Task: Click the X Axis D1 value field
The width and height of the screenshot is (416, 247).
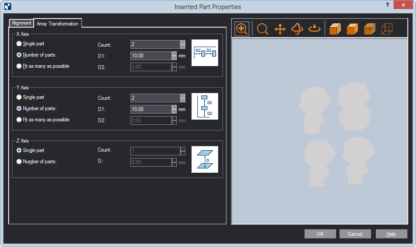Action: click(x=152, y=55)
